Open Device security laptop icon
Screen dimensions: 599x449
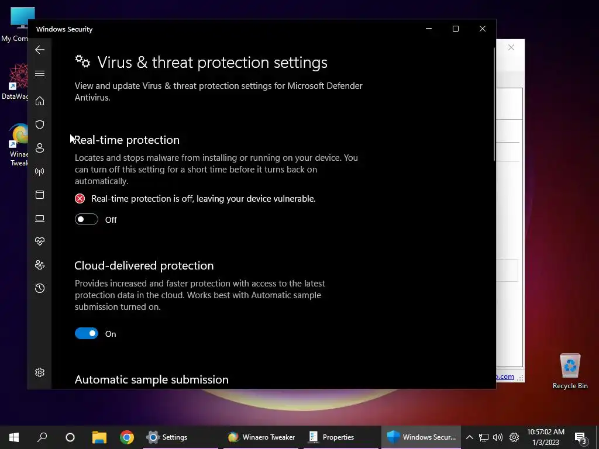[40, 219]
